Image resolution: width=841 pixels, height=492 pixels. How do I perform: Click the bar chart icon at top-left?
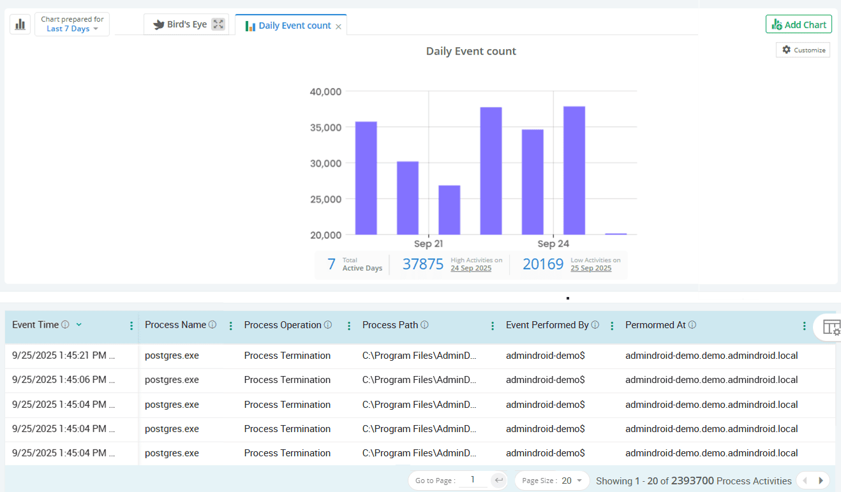click(20, 24)
